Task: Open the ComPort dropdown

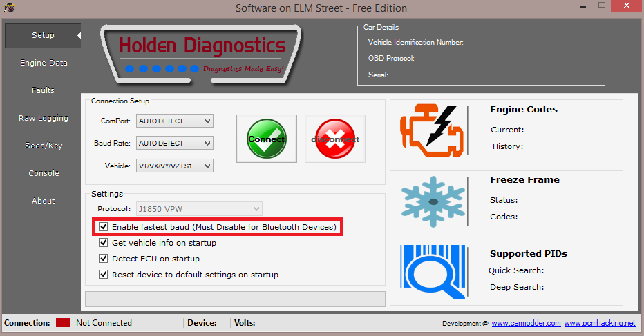Action: pyautogui.click(x=175, y=121)
